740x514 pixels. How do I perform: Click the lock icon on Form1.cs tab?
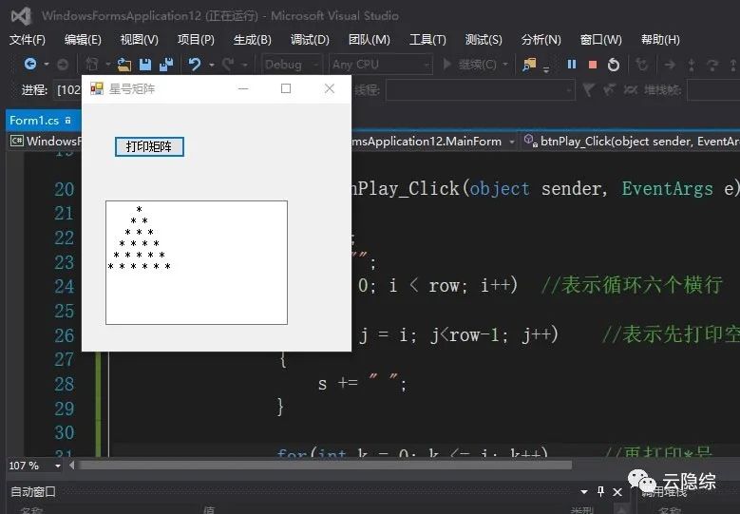pyautogui.click(x=68, y=121)
